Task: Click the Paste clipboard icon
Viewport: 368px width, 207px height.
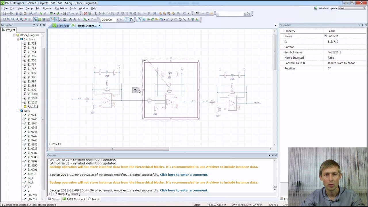Action: (25, 14)
